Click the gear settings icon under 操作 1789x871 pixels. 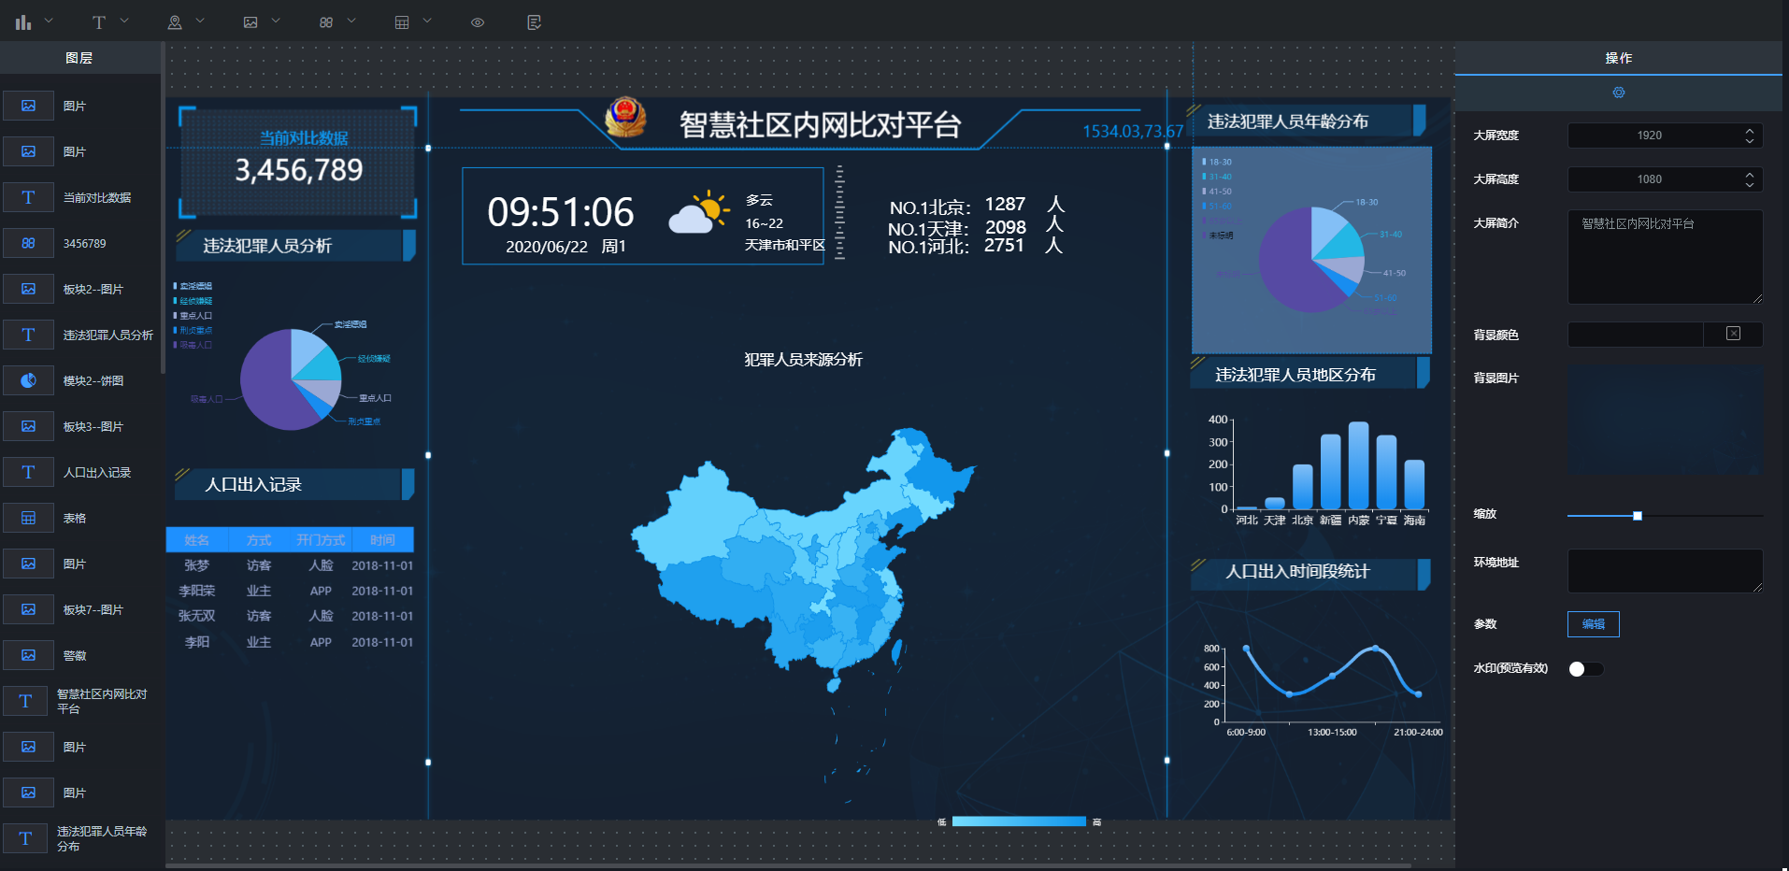click(1619, 93)
